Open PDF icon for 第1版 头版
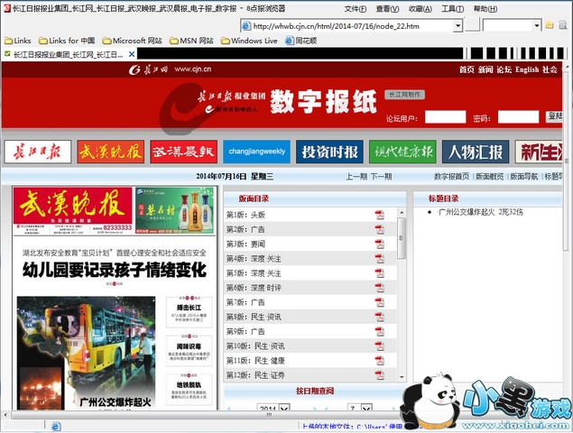Screen dimensions: 573x433 tap(380, 215)
